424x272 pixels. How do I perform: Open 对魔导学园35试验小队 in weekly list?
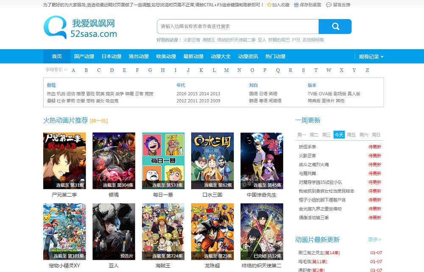[x=321, y=182]
